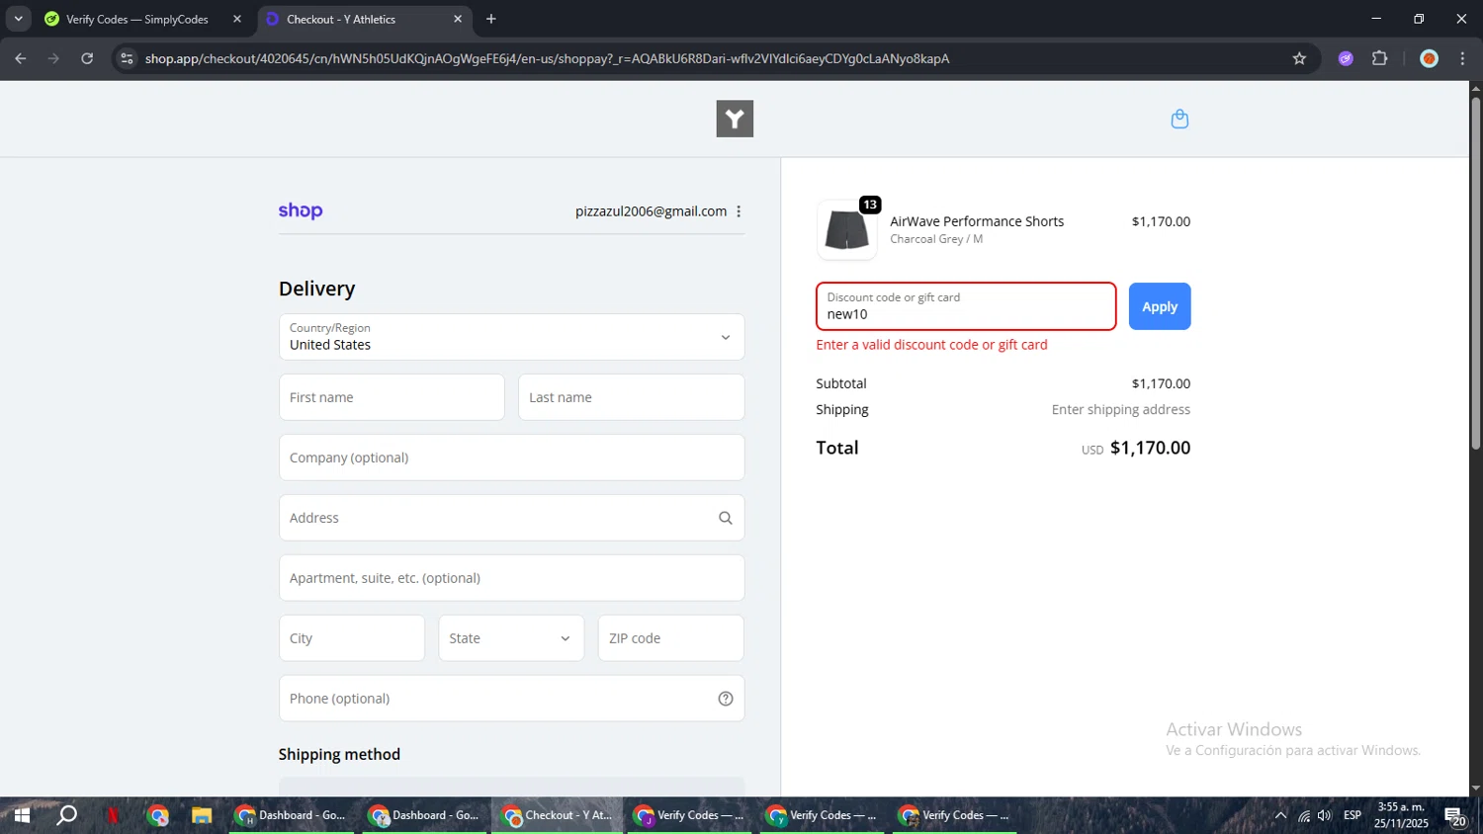Switch to first Dashboard taskbar window
This screenshot has height=834, width=1483.
[292, 815]
